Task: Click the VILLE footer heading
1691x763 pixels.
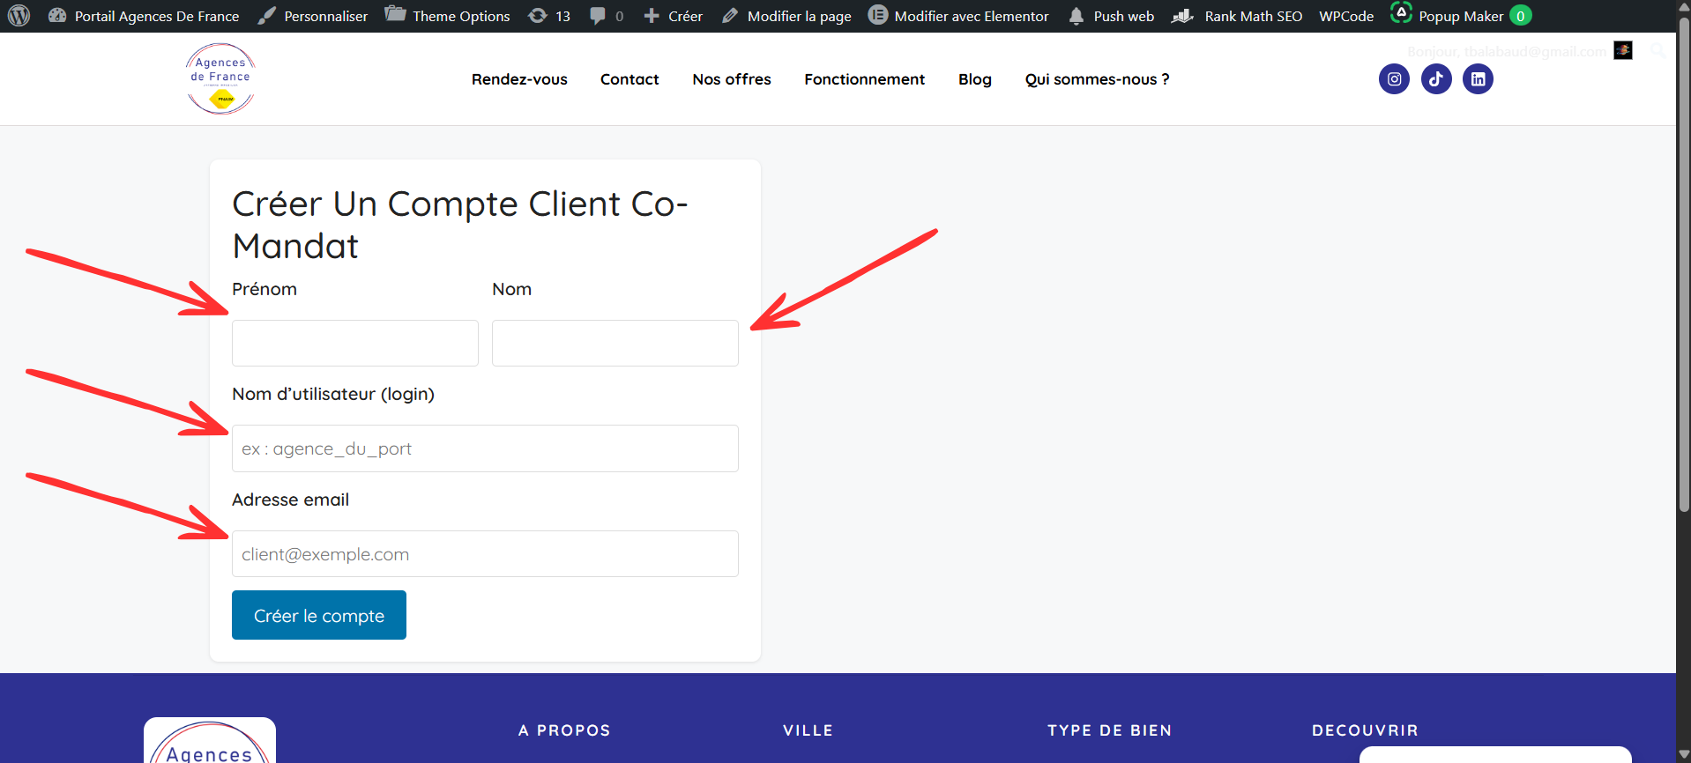Action: 808,730
